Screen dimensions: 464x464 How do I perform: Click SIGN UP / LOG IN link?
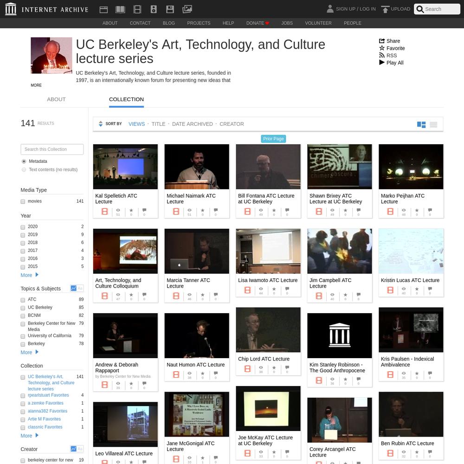point(356,9)
